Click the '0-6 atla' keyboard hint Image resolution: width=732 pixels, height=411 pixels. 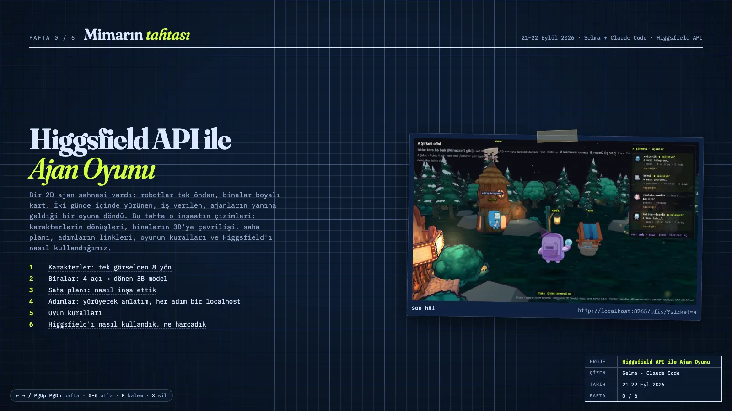pos(100,395)
